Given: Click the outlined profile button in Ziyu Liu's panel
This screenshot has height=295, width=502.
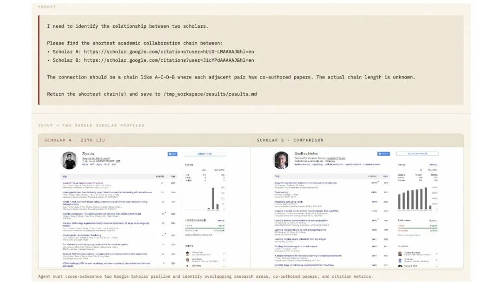Looking at the screenshot, I should [205, 154].
